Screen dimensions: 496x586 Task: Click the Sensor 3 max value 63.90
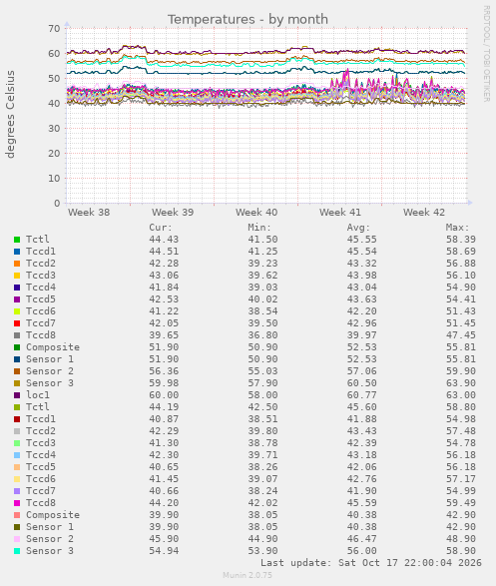pyautogui.click(x=461, y=383)
